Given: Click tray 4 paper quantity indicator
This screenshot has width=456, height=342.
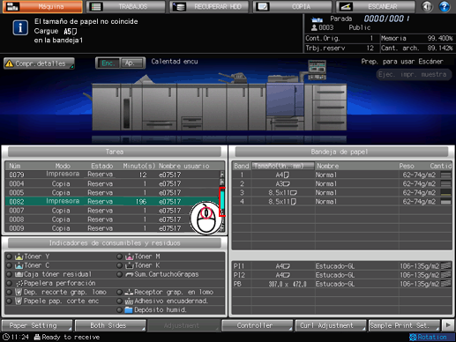Looking at the screenshot, I should [445, 202].
